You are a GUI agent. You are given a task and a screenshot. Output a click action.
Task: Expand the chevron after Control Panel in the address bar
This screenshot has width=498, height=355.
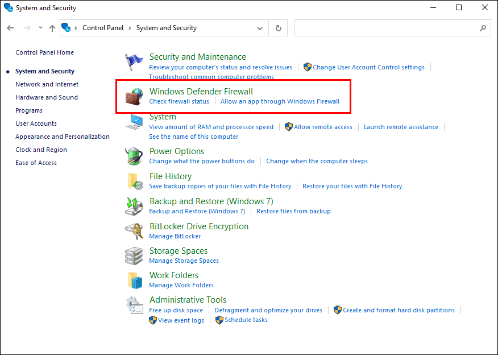point(130,28)
